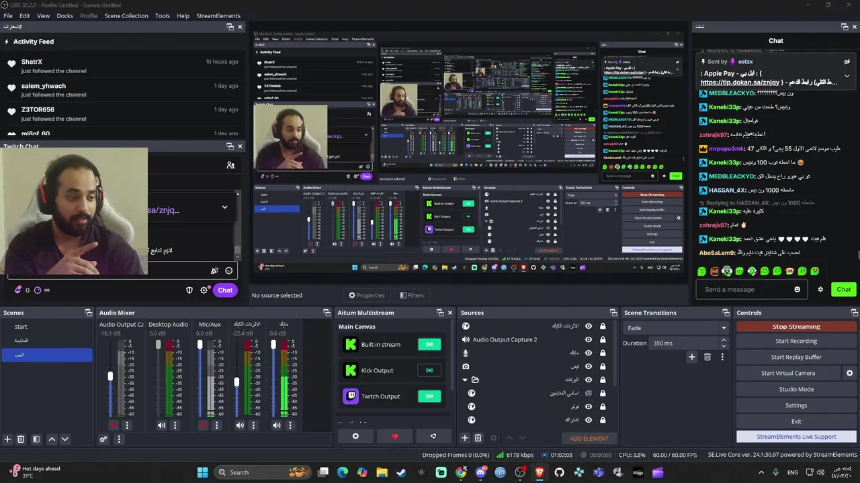This screenshot has width=860, height=483.
Task: Open the Twitch chat users list icon
Action: coord(230,165)
